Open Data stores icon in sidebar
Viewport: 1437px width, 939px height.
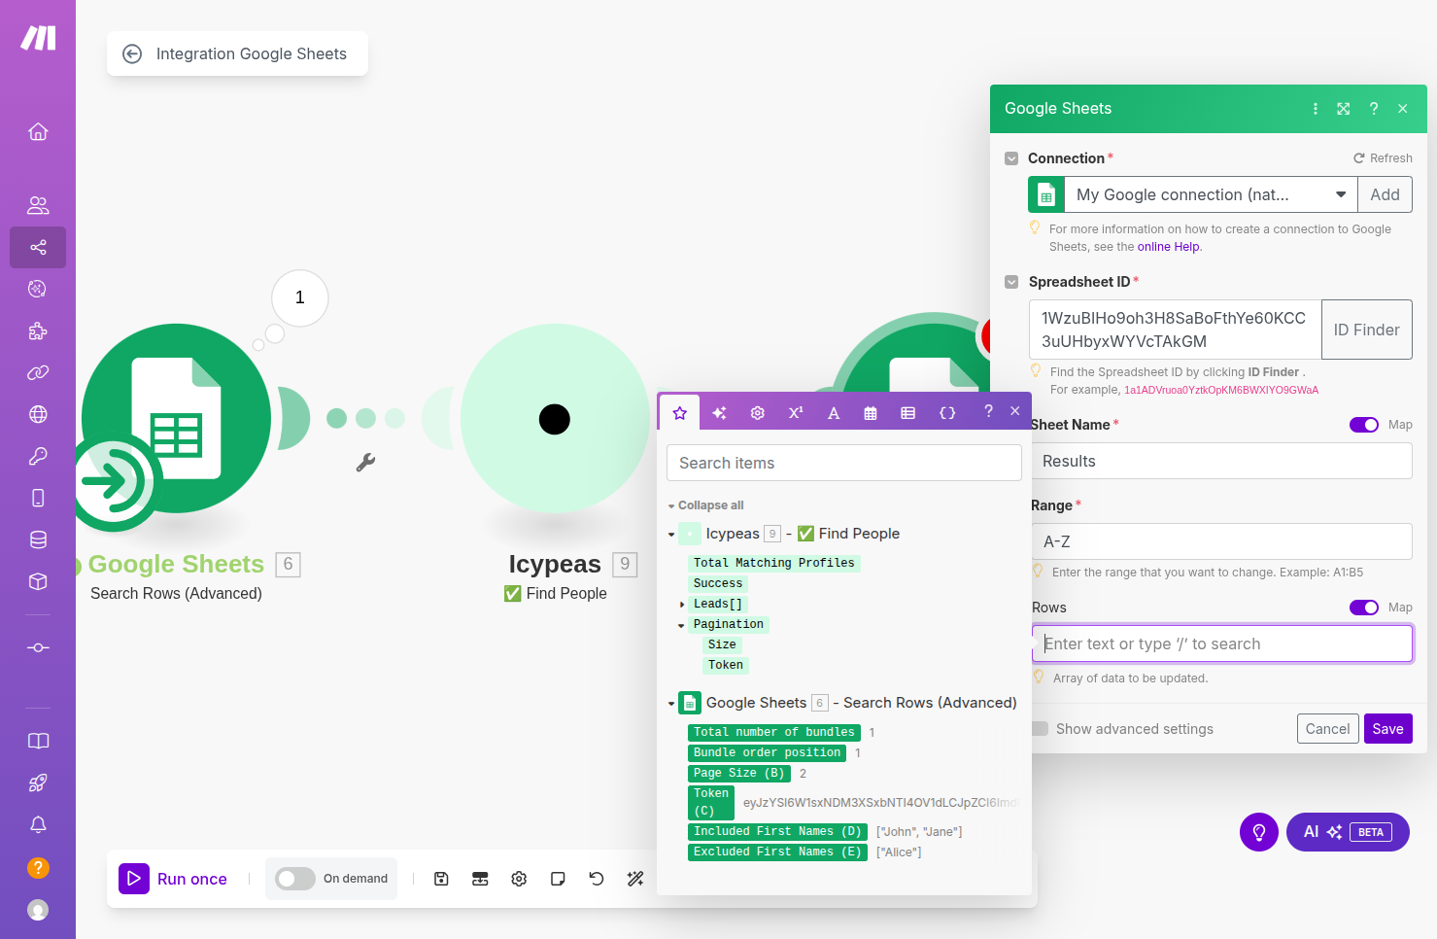[38, 539]
